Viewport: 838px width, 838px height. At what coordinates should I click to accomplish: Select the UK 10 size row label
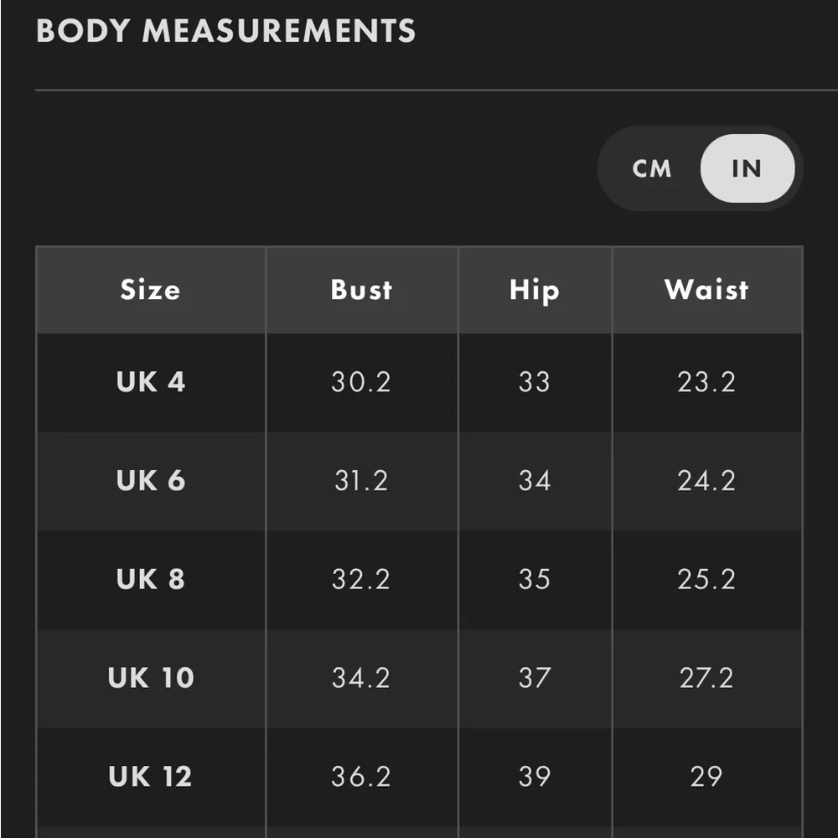[151, 678]
